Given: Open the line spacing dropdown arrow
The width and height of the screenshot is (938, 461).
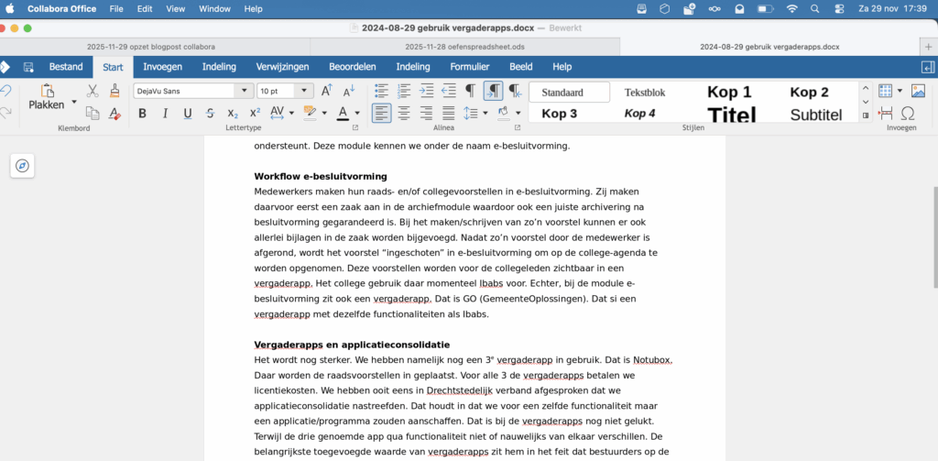Looking at the screenshot, I should tap(485, 114).
